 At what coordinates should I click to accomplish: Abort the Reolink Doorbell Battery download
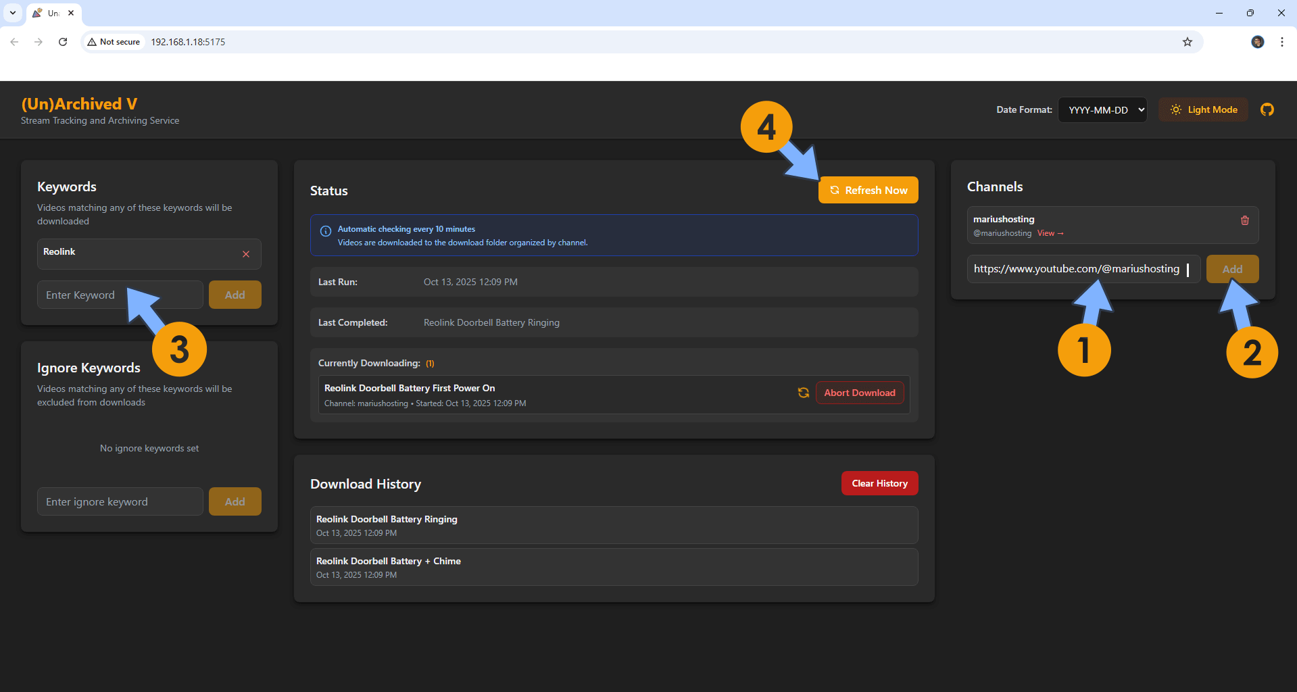859,393
